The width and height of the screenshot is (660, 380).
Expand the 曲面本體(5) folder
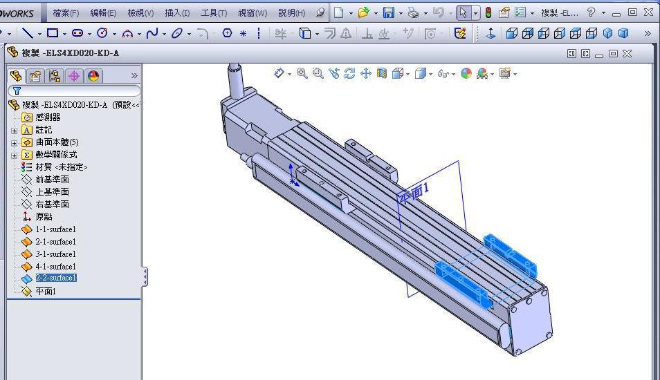coord(14,142)
